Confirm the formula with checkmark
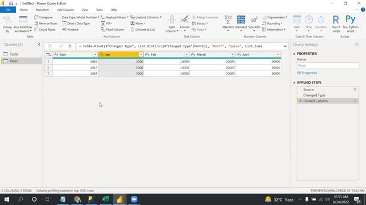This screenshot has height=205, width=366. (61, 46)
